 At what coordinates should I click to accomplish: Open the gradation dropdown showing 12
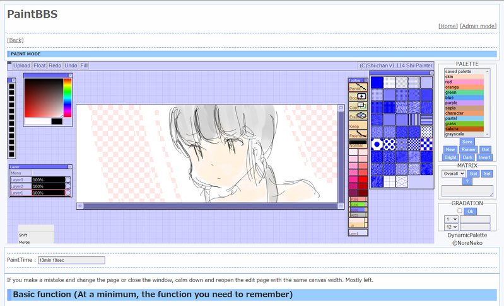point(451,227)
